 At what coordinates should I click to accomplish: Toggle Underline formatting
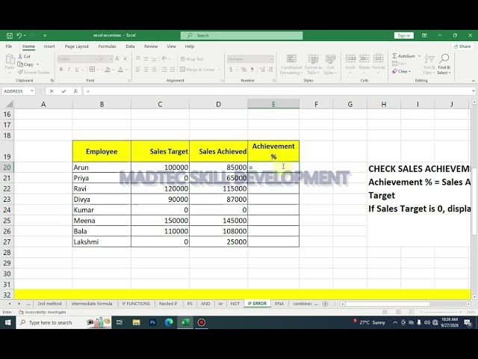(x=77, y=70)
